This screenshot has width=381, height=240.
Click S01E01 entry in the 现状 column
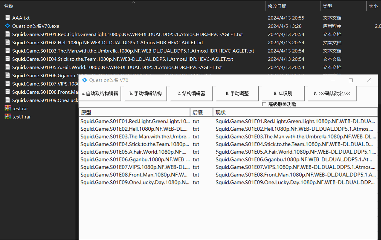coord(295,121)
